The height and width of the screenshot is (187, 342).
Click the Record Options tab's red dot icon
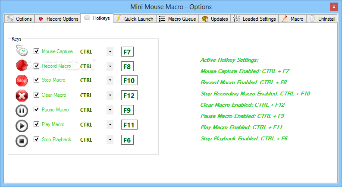click(41, 19)
